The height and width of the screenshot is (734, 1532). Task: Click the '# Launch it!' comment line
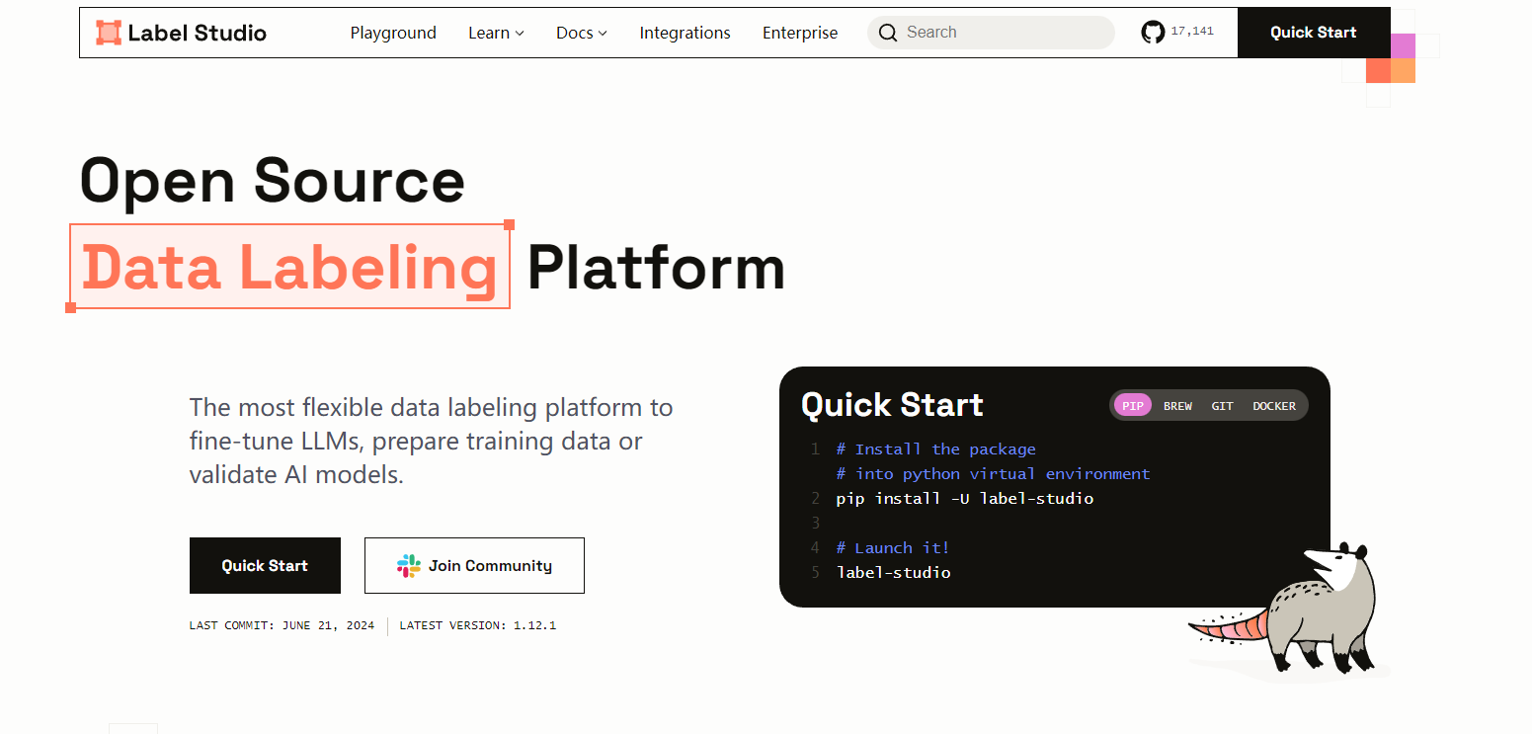click(892, 548)
